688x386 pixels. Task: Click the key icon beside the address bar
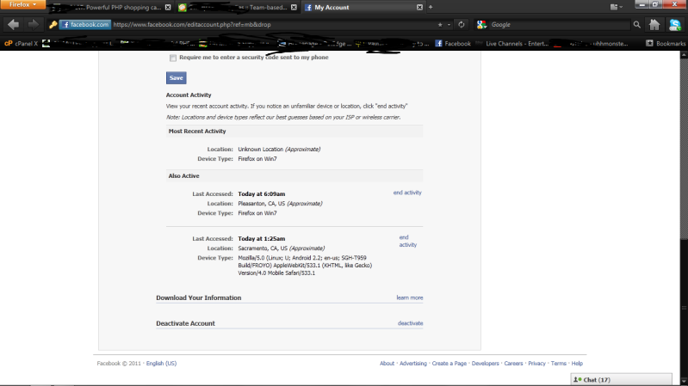pyautogui.click(x=53, y=25)
